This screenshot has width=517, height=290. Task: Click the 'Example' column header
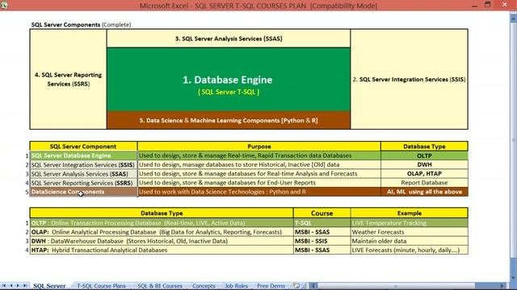coord(410,213)
